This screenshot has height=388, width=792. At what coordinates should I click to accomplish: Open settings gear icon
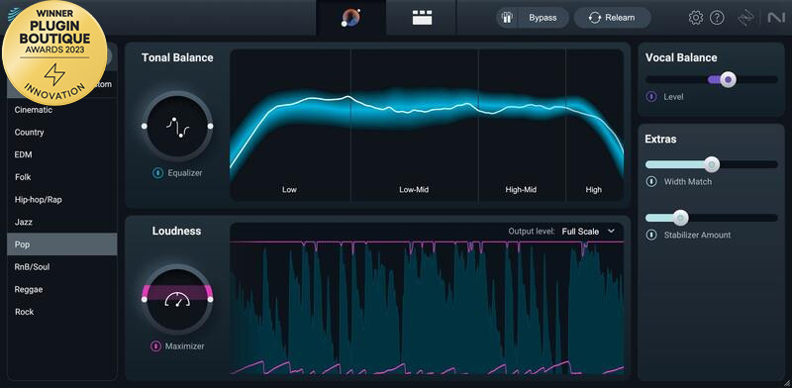(696, 18)
